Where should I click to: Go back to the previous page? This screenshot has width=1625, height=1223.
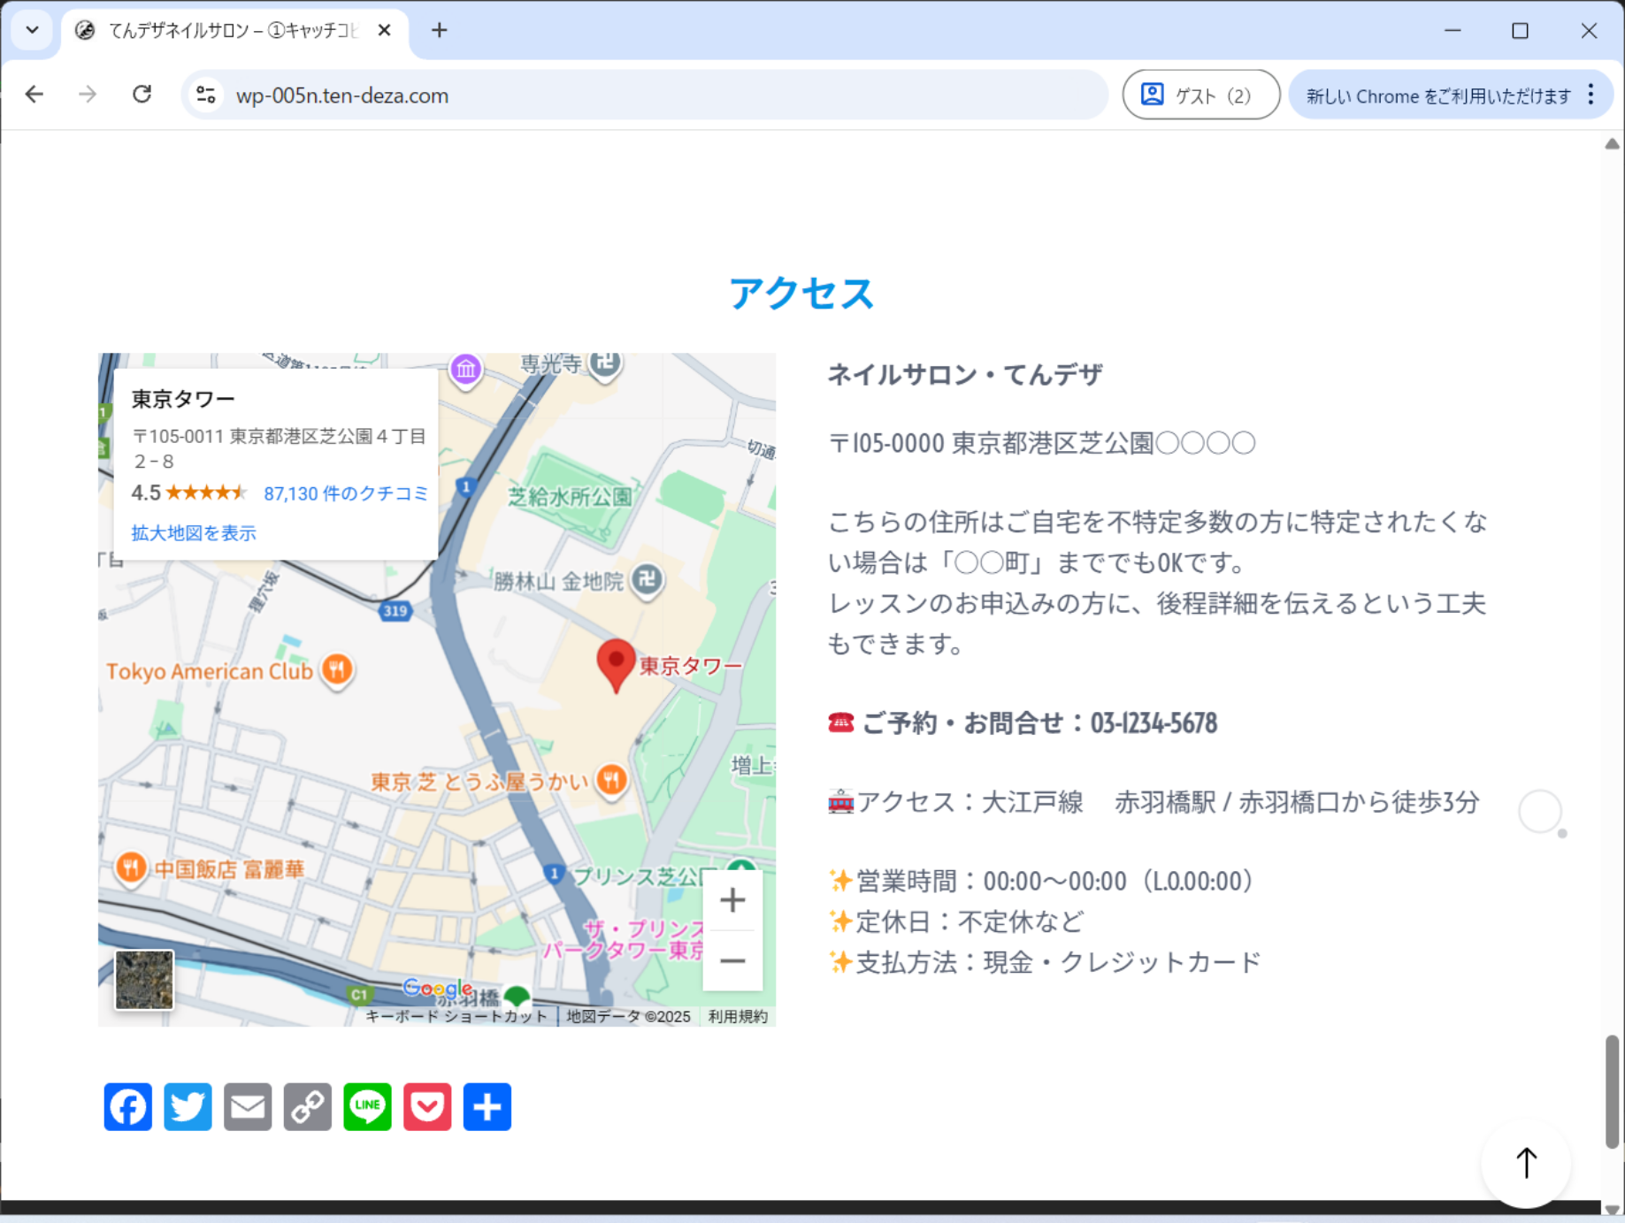(34, 95)
